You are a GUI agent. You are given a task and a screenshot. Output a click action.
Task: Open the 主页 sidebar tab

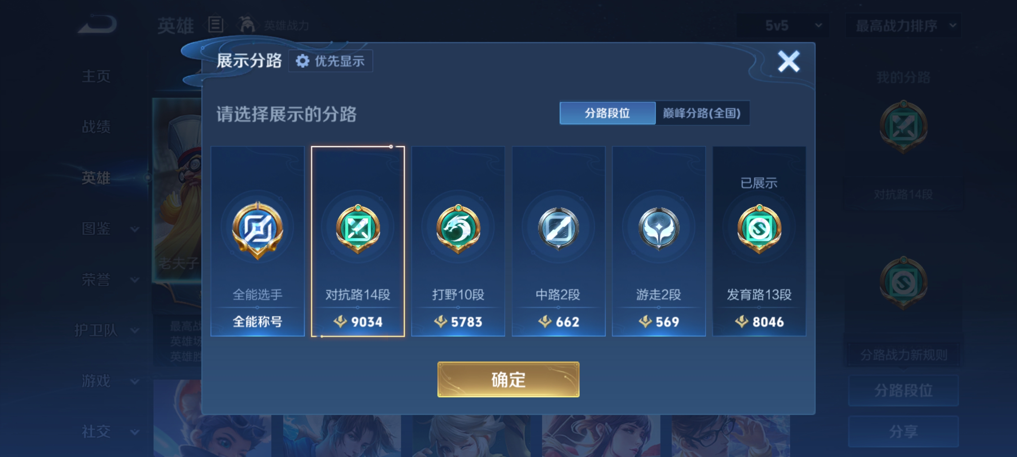point(96,76)
